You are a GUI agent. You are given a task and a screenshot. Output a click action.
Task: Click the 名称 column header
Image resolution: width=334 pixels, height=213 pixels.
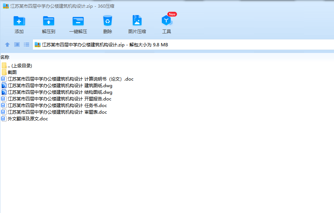tap(5, 57)
